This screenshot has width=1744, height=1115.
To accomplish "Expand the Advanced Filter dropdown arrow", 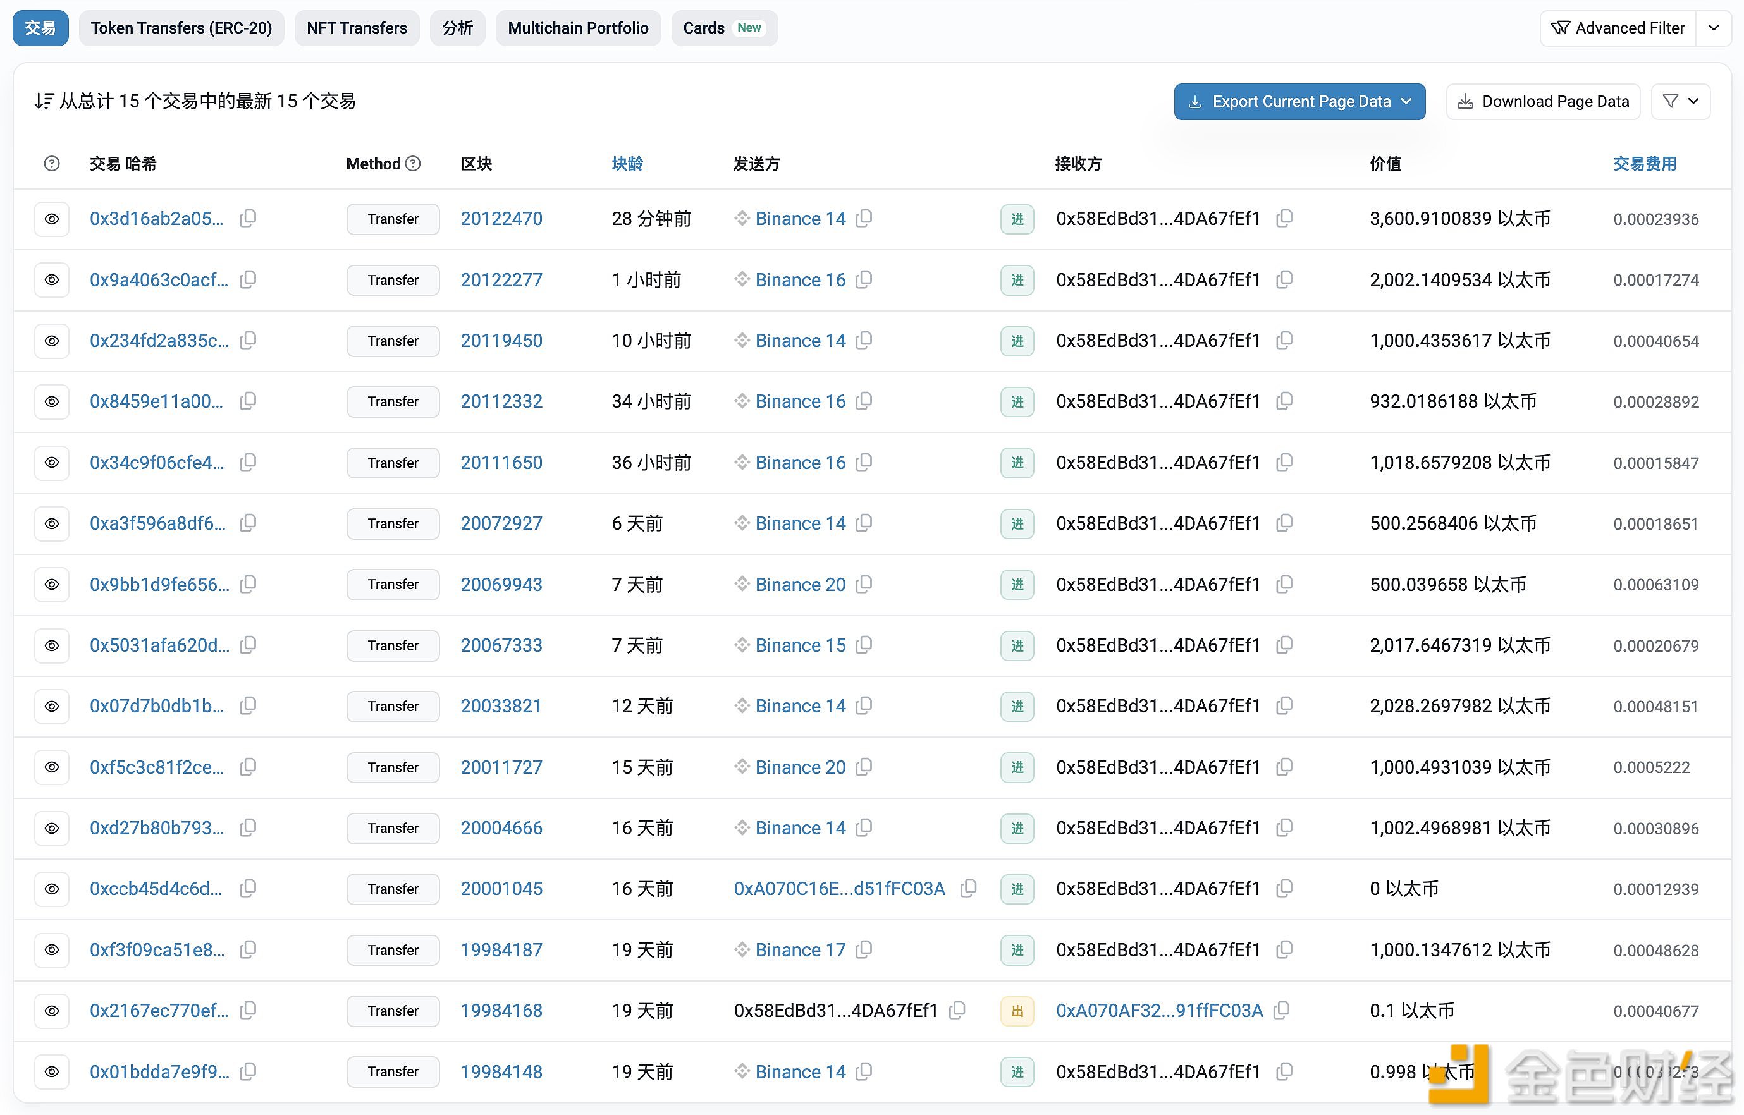I will click(x=1714, y=28).
